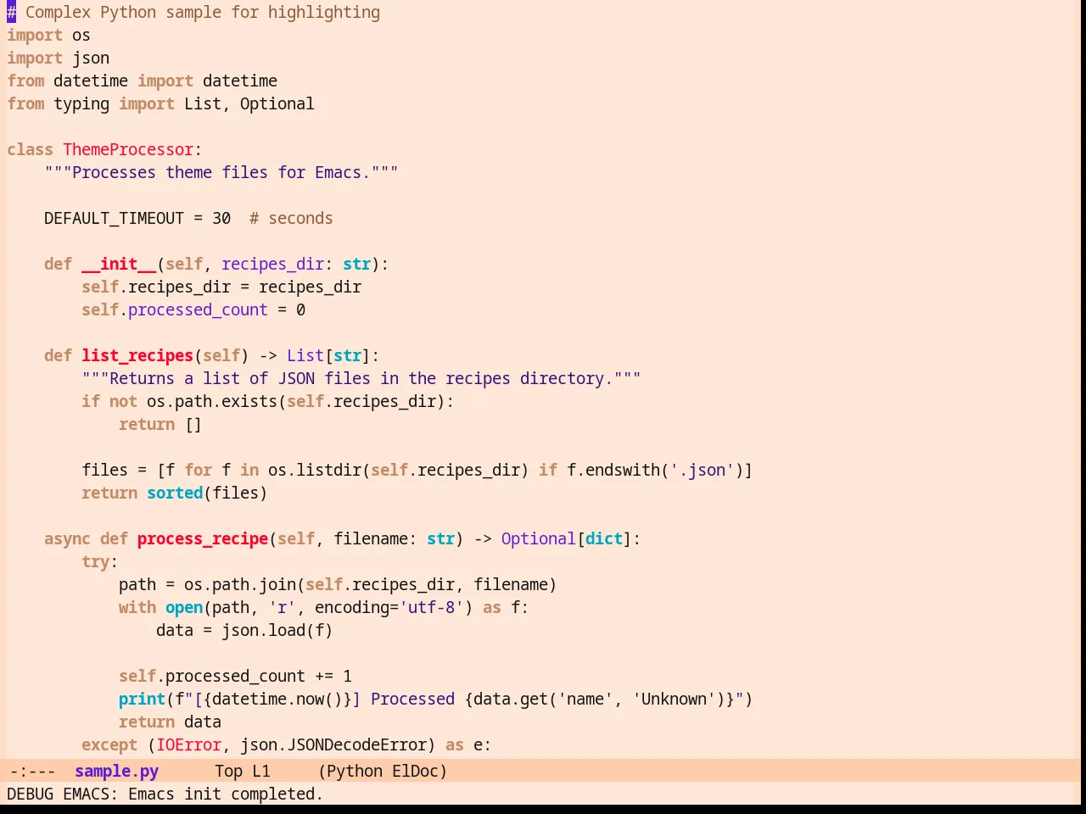
Task: Click the 'import os' line
Action: click(x=48, y=35)
